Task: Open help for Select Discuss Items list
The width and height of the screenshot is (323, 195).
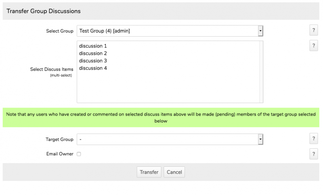Action: coord(313,46)
